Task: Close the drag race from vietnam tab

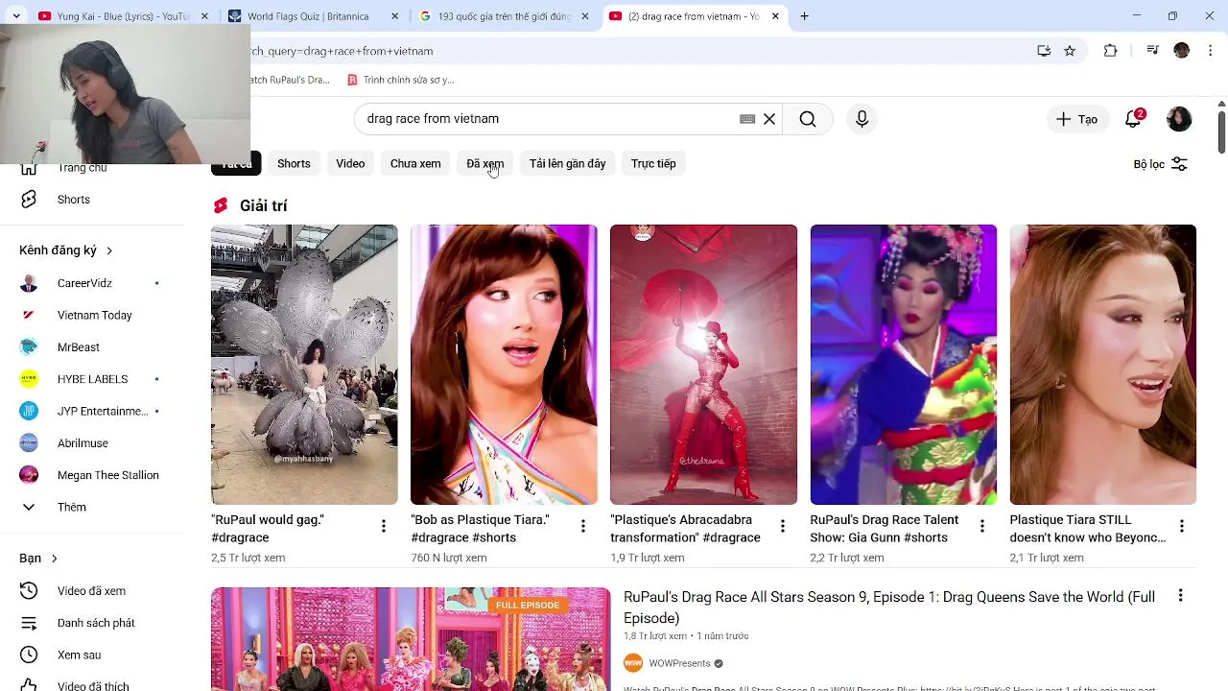Action: (x=775, y=16)
